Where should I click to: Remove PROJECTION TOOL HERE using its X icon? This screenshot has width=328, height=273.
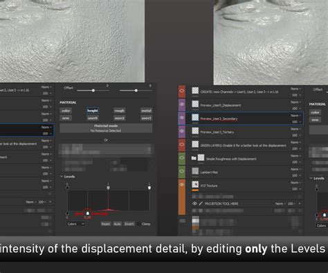point(300,204)
